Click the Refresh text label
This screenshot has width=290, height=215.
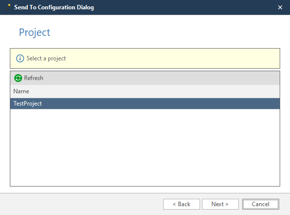tap(33, 78)
